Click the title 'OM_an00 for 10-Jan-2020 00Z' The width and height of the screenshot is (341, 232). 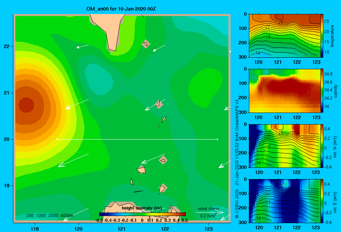click(121, 9)
